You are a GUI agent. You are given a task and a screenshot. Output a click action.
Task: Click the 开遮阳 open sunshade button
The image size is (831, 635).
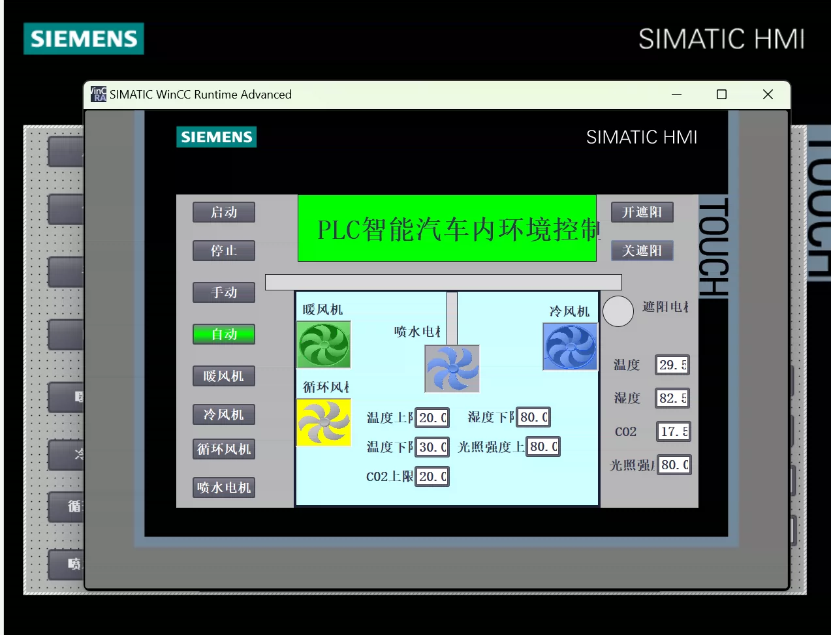coord(642,212)
